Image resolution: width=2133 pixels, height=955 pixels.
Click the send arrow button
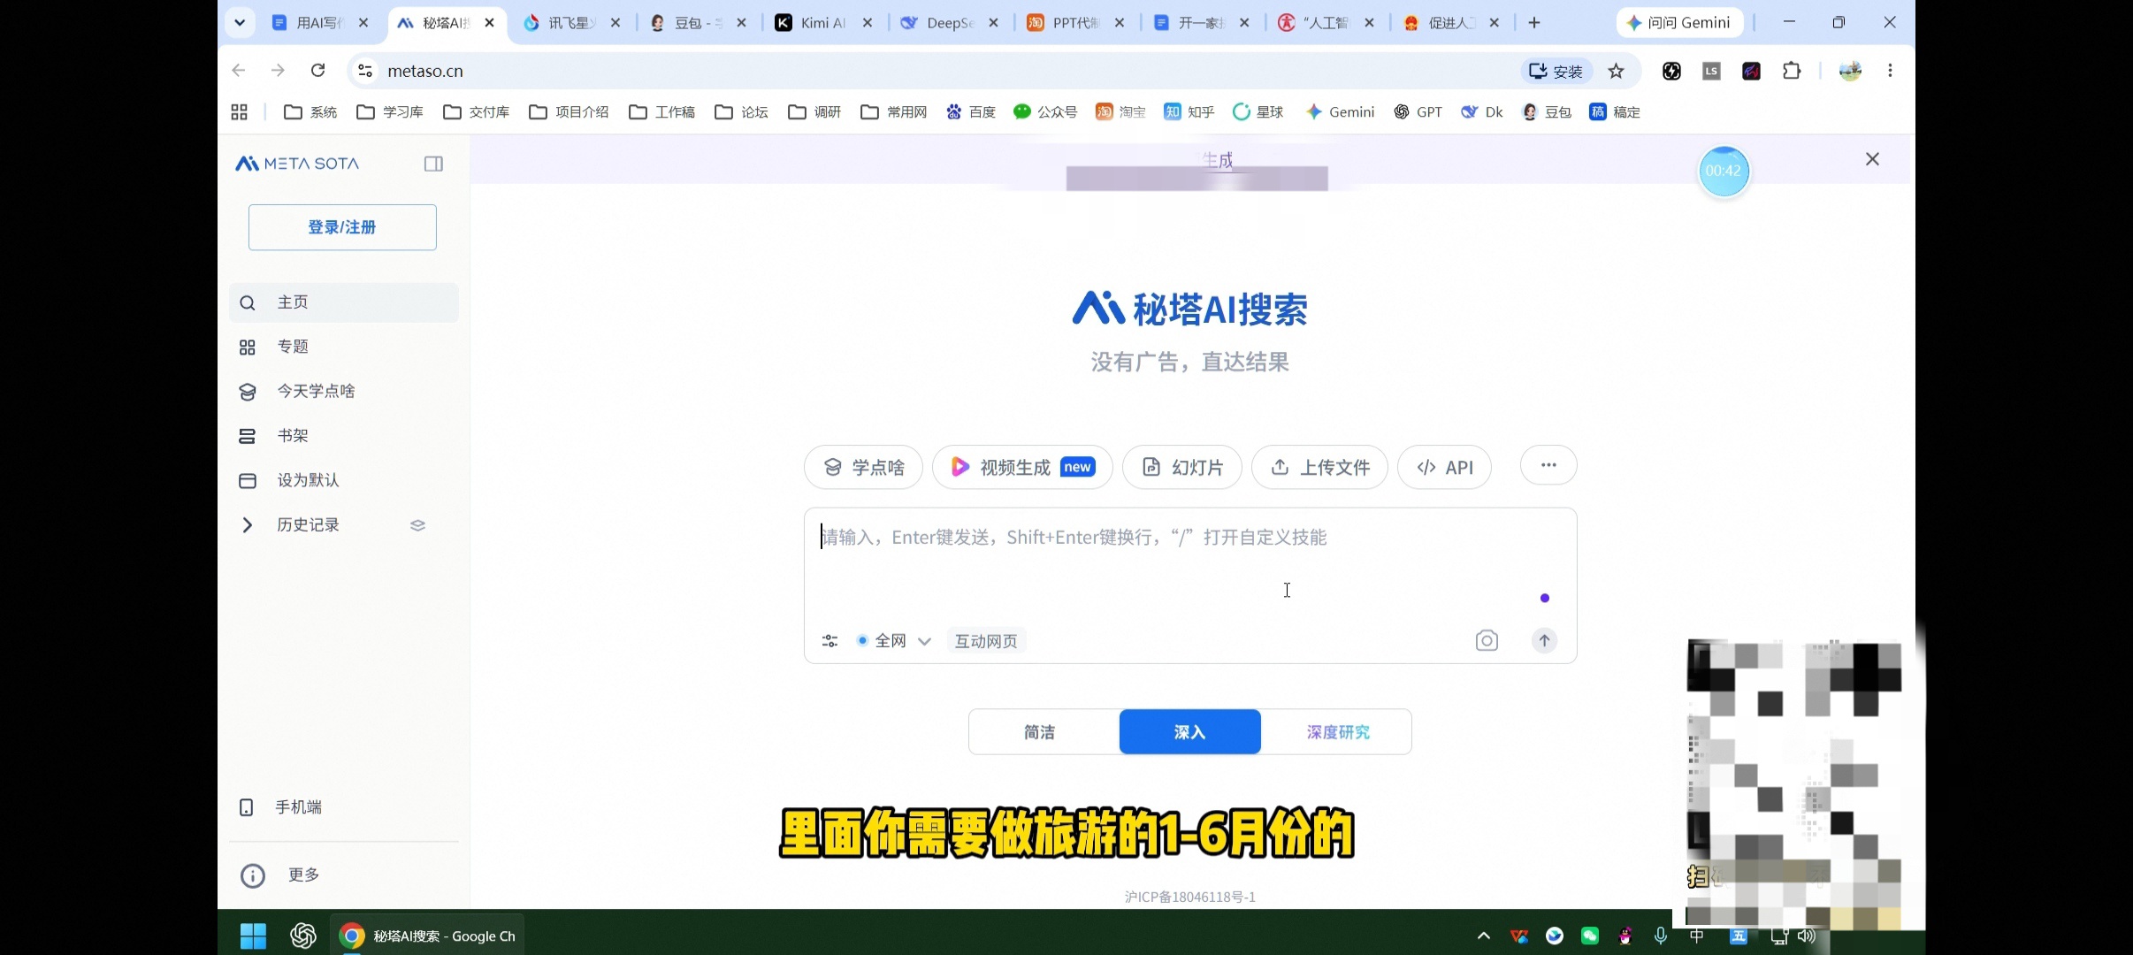click(x=1544, y=641)
